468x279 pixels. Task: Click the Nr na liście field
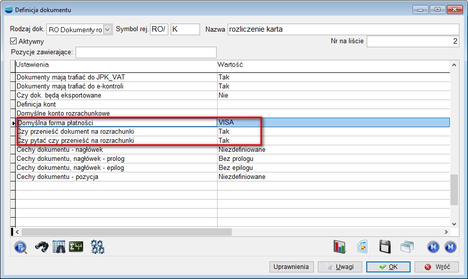(413, 41)
